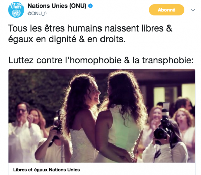Expand the tweet options chevron
This screenshot has width=201, height=175.
[x=193, y=10]
